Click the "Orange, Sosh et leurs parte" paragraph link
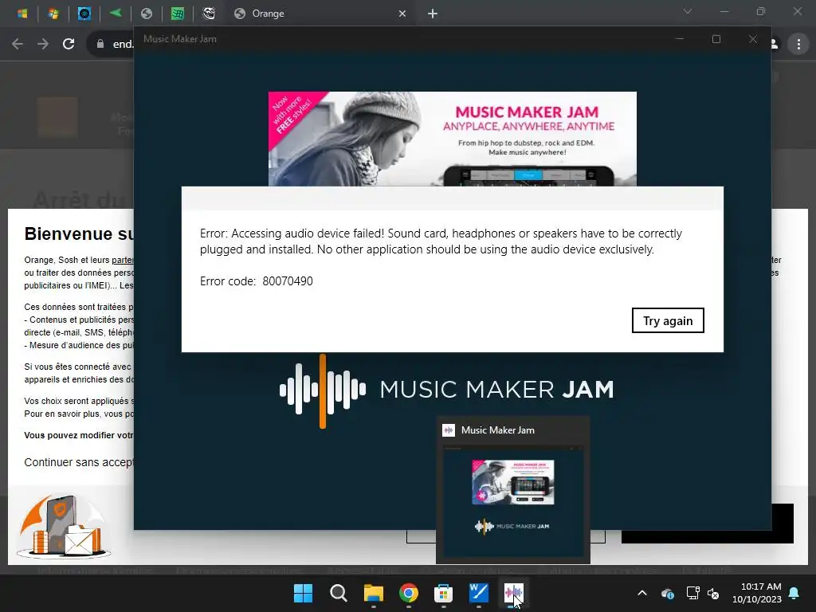 (122, 260)
